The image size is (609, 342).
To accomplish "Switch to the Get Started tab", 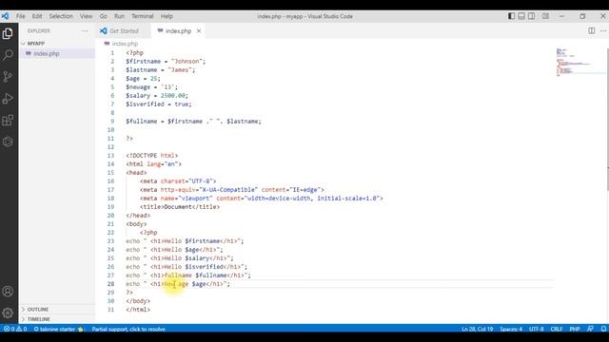I will [124, 30].
